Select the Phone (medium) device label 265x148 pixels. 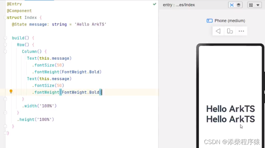click(x=230, y=21)
